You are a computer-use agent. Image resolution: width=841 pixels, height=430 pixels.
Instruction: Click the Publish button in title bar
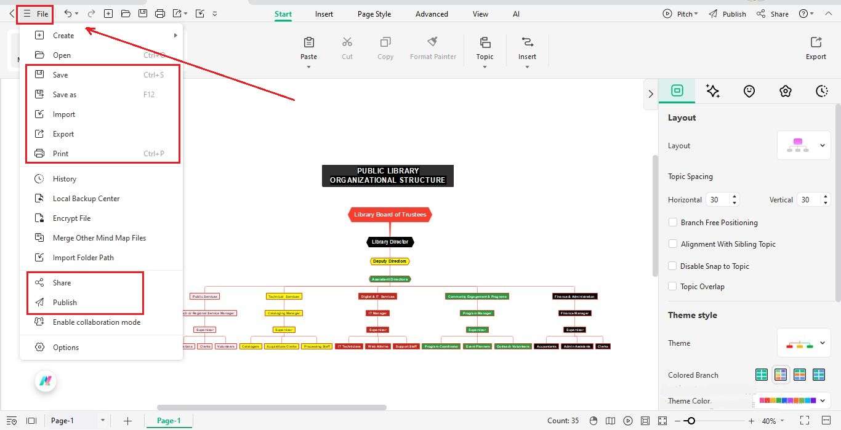(727, 14)
